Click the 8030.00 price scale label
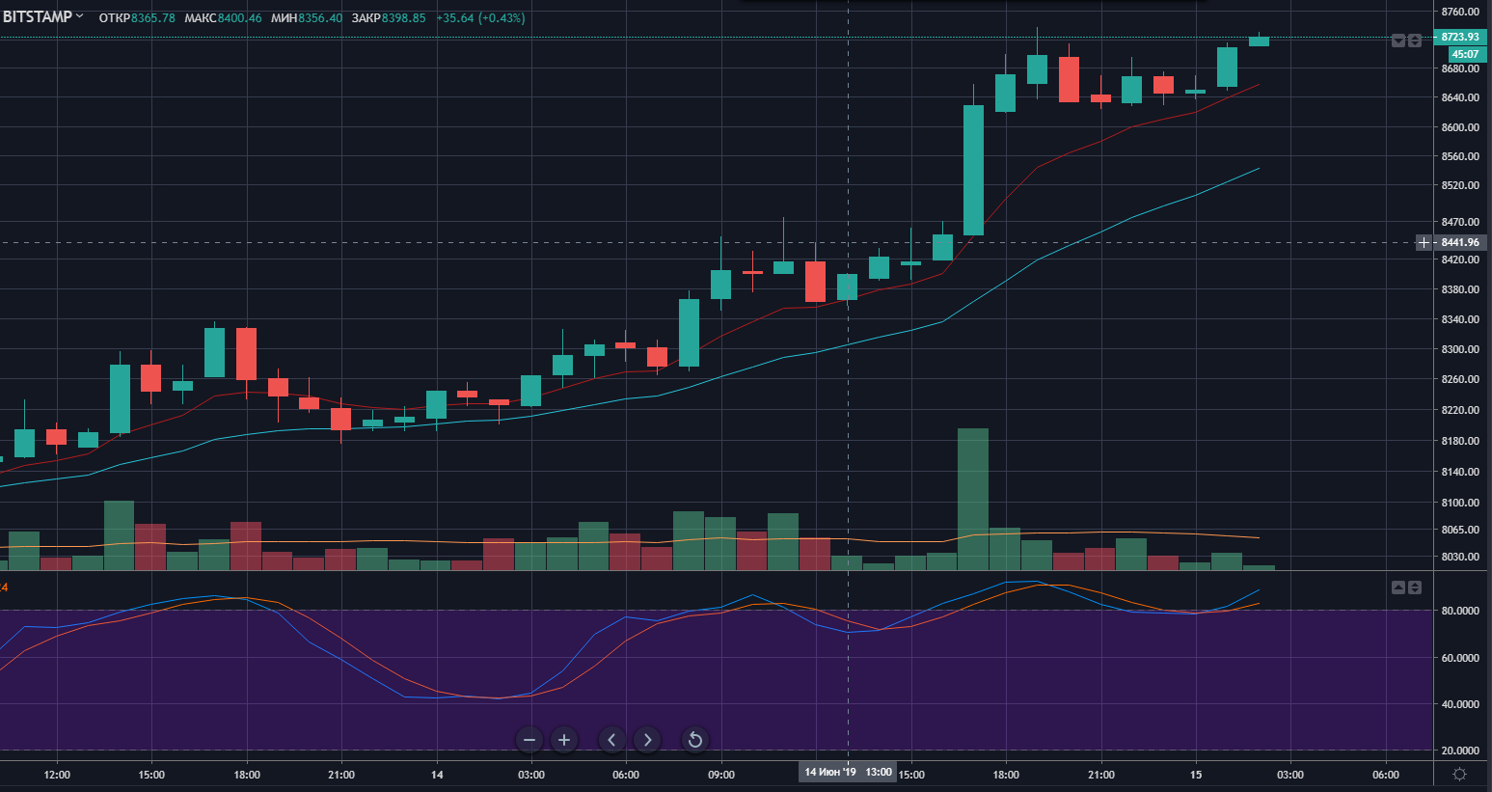Screen dimensions: 1492x792 coord(1460,557)
